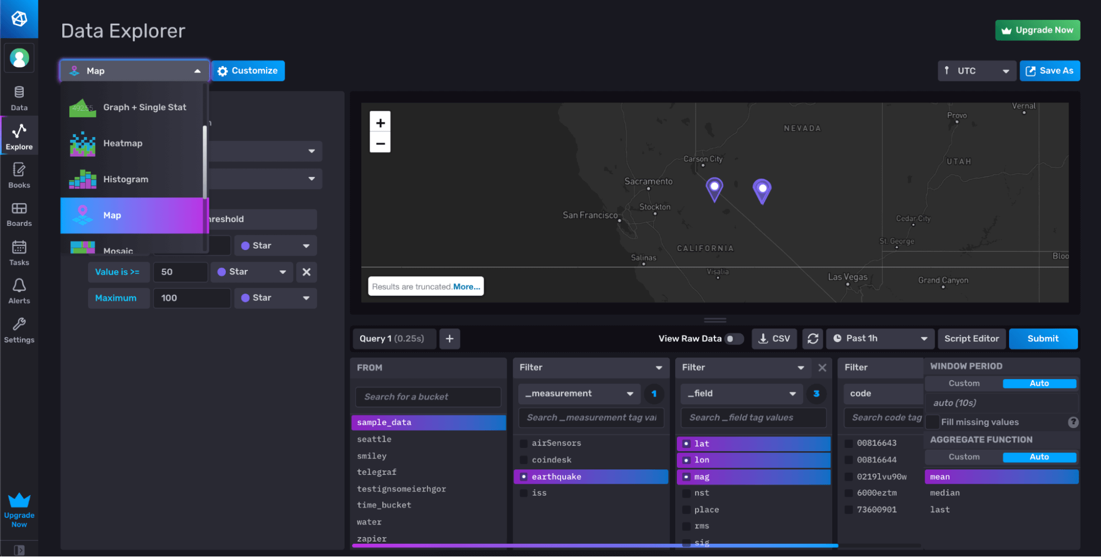Refresh the query results
Image resolution: width=1101 pixels, height=557 pixels.
tap(812, 338)
